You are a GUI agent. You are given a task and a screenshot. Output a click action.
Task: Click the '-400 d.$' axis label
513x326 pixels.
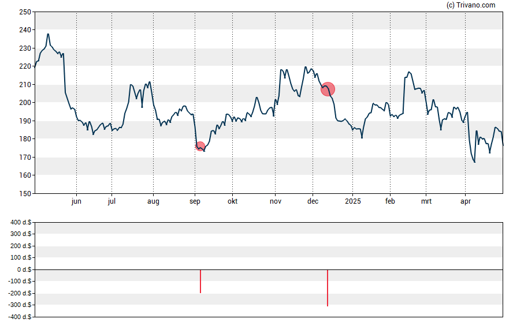[20, 317]
